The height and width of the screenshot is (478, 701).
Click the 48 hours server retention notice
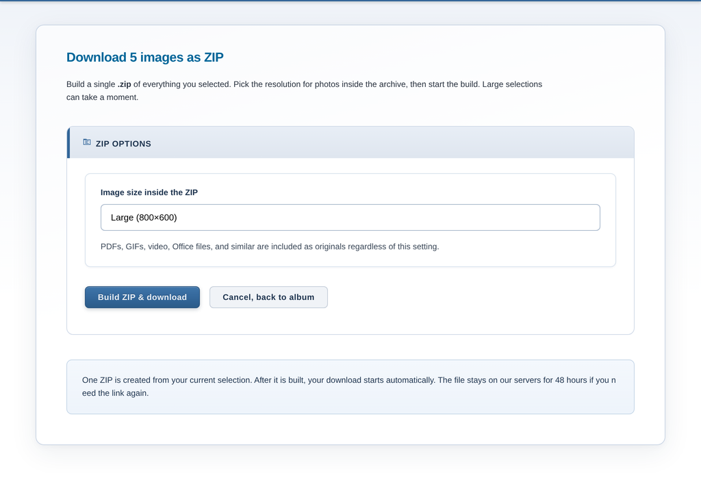click(x=350, y=387)
